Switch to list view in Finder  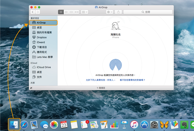[x=66, y=12]
